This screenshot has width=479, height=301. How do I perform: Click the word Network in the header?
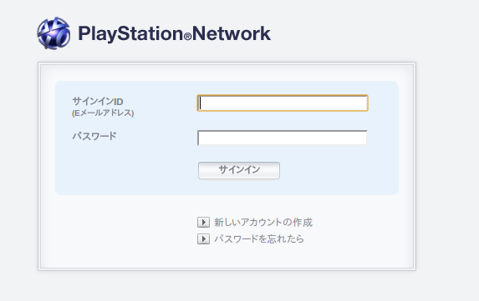(232, 33)
